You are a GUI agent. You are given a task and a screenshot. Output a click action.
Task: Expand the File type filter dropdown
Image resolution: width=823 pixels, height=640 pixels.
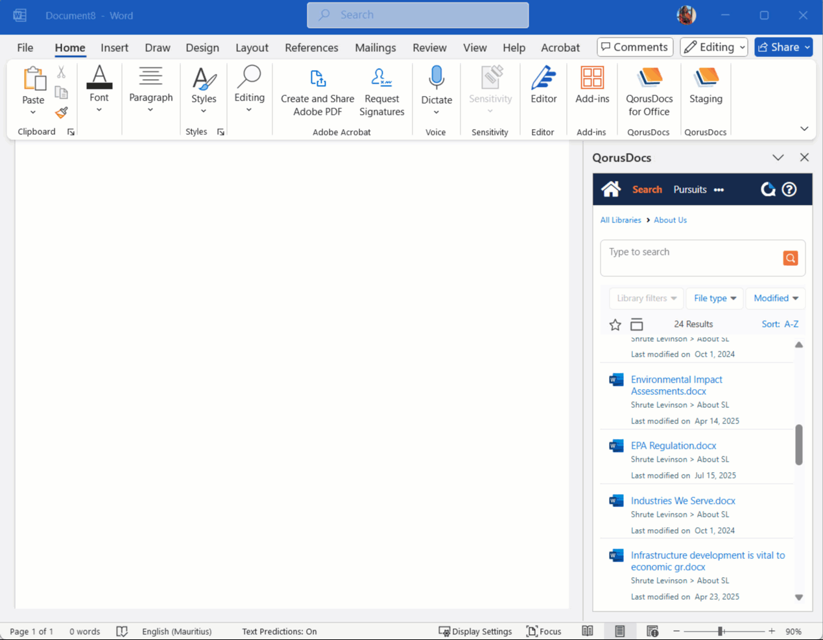pos(715,298)
